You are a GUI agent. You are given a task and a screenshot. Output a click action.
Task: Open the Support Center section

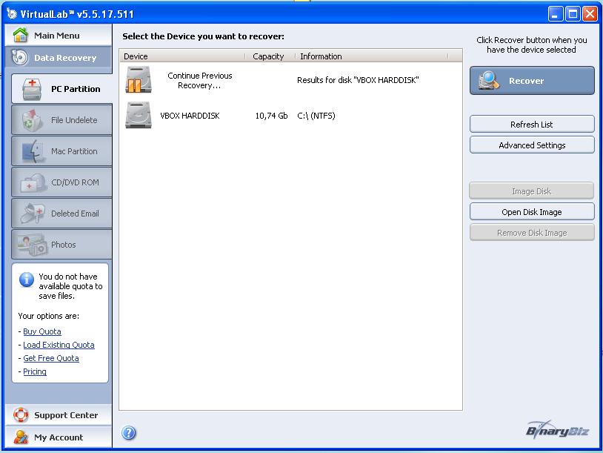click(x=59, y=415)
